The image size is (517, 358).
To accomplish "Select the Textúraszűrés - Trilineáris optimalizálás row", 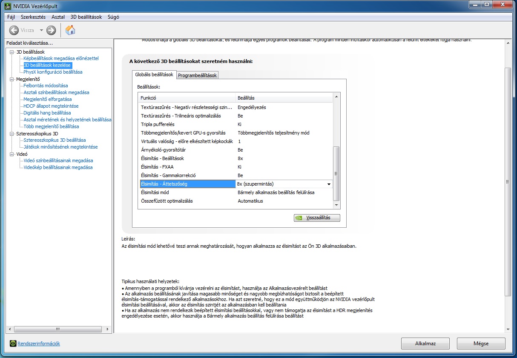I will click(x=236, y=116).
